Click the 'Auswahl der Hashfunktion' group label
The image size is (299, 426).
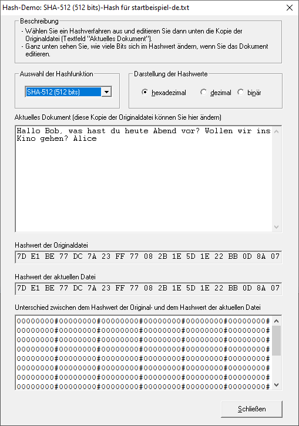(56, 74)
